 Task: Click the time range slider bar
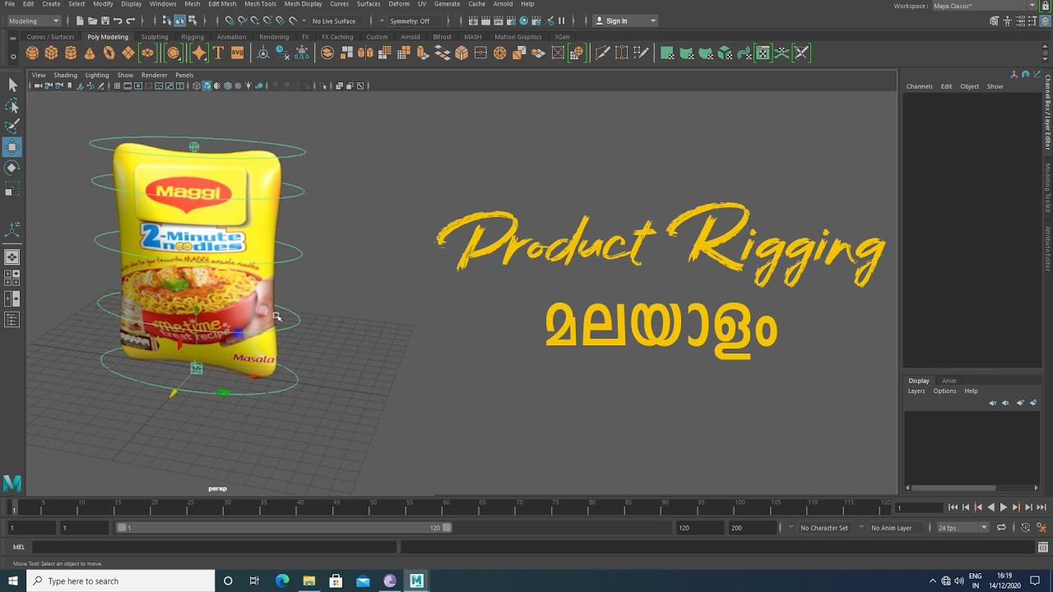[x=284, y=528]
